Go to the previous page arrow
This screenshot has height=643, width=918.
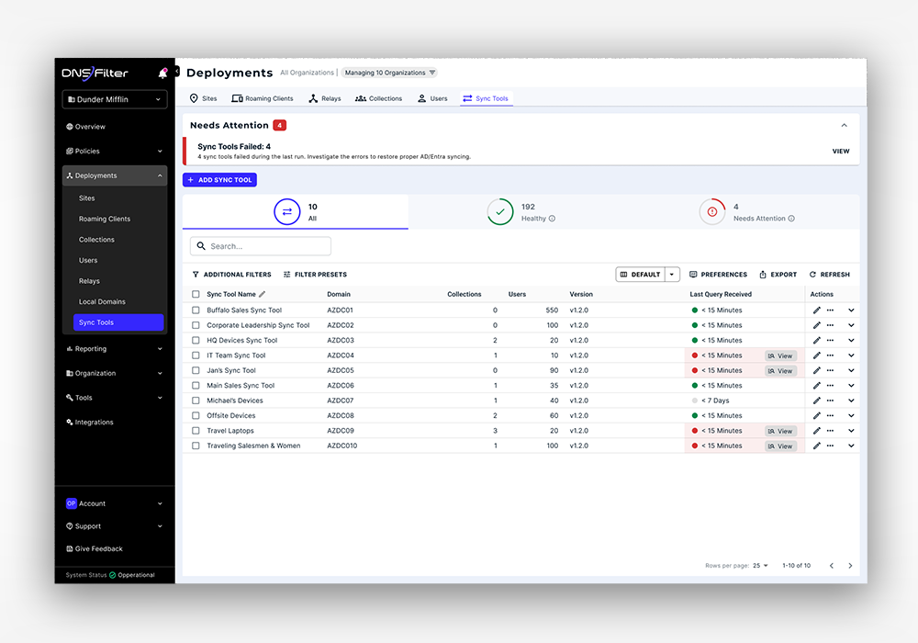[x=832, y=566]
